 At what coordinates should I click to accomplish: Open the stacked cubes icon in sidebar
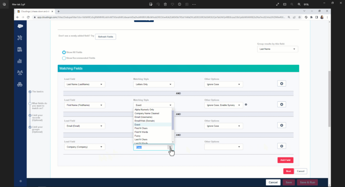click(x=20, y=84)
